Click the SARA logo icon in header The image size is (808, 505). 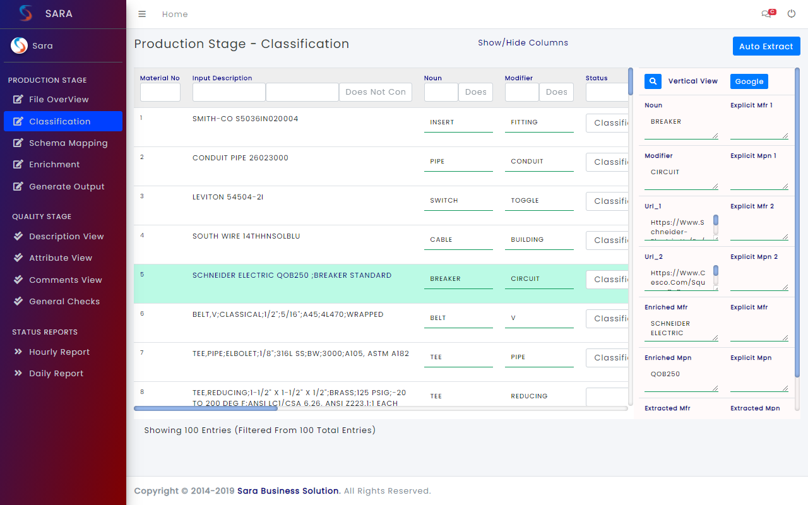coord(25,13)
